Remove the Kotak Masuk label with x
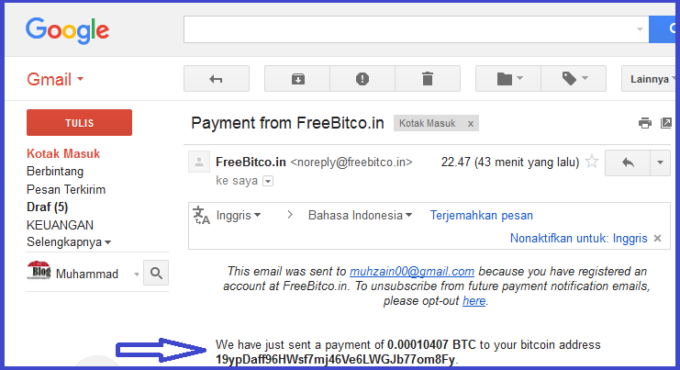680x370 pixels. tap(471, 124)
